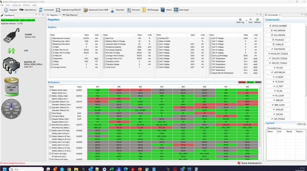Send the FW_VERSION command

(x=278, y=35)
